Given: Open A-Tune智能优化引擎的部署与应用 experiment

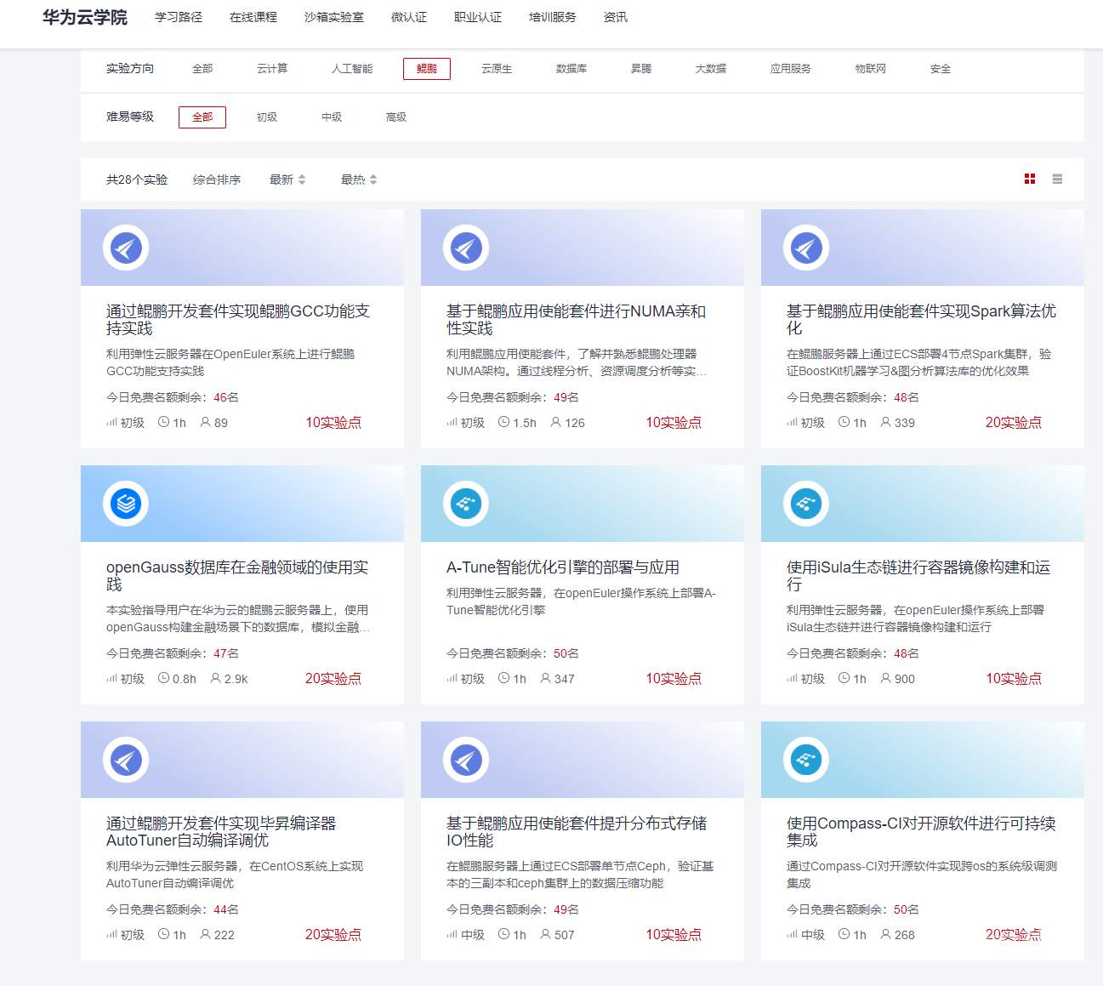Looking at the screenshot, I should click(x=563, y=567).
